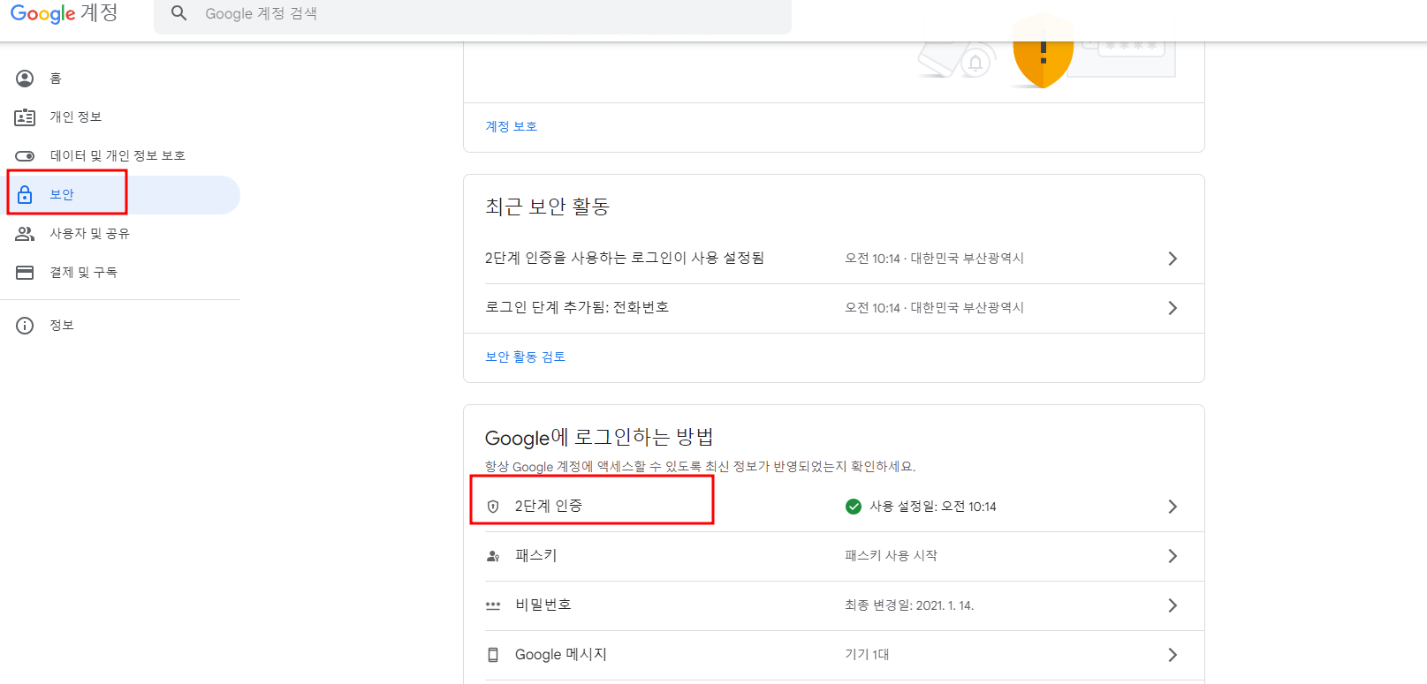Click the 사용자 및 공유 people icon
Screen dimensions: 1427x684
point(25,234)
